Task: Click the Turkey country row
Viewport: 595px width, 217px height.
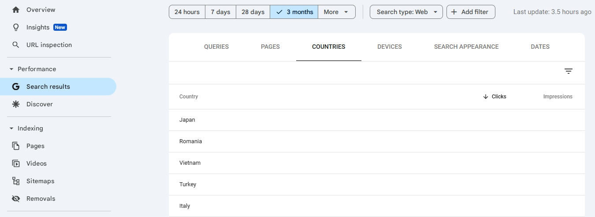Action: pos(377,184)
